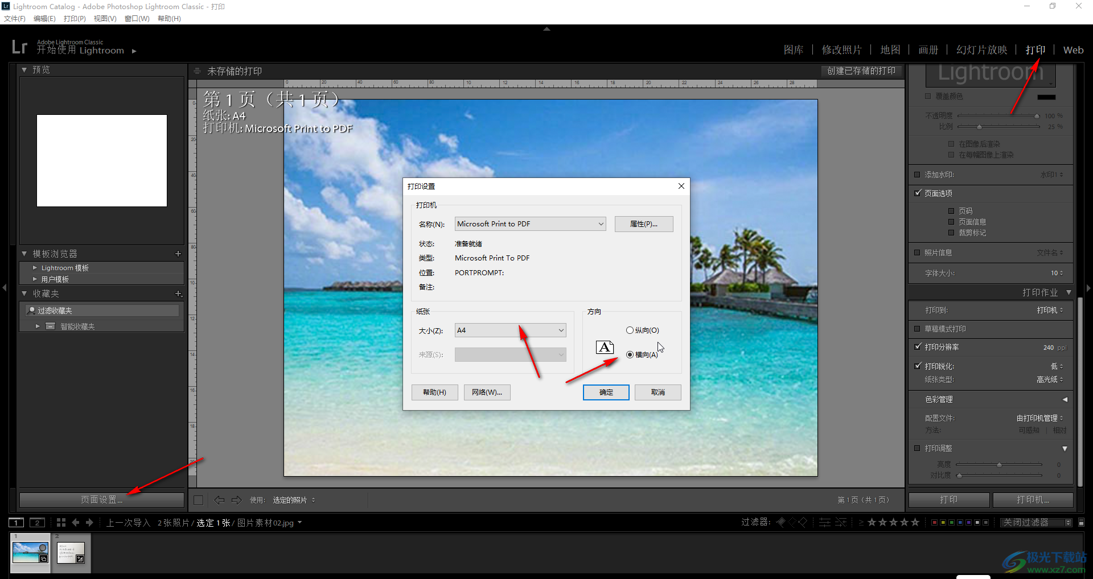1093x579 pixels.
Task: Select the second filmstrip thumbnail
Action: pyautogui.click(x=71, y=552)
